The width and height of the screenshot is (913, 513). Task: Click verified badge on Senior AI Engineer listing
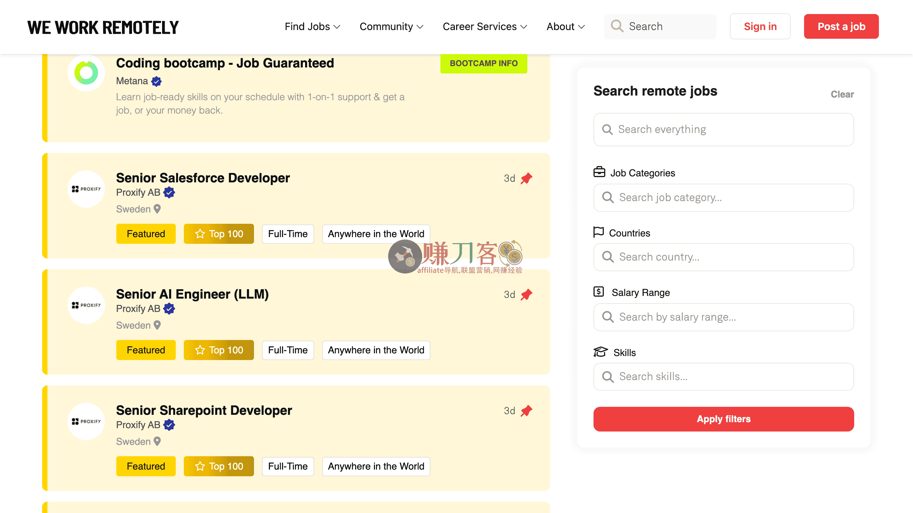(169, 309)
